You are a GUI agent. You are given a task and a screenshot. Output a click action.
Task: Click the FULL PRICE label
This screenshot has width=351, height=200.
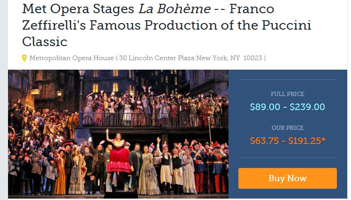point(287,94)
